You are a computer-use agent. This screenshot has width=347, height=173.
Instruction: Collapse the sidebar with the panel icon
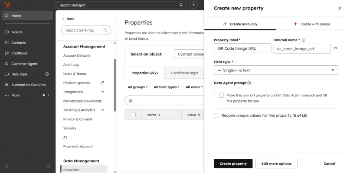coord(48,167)
